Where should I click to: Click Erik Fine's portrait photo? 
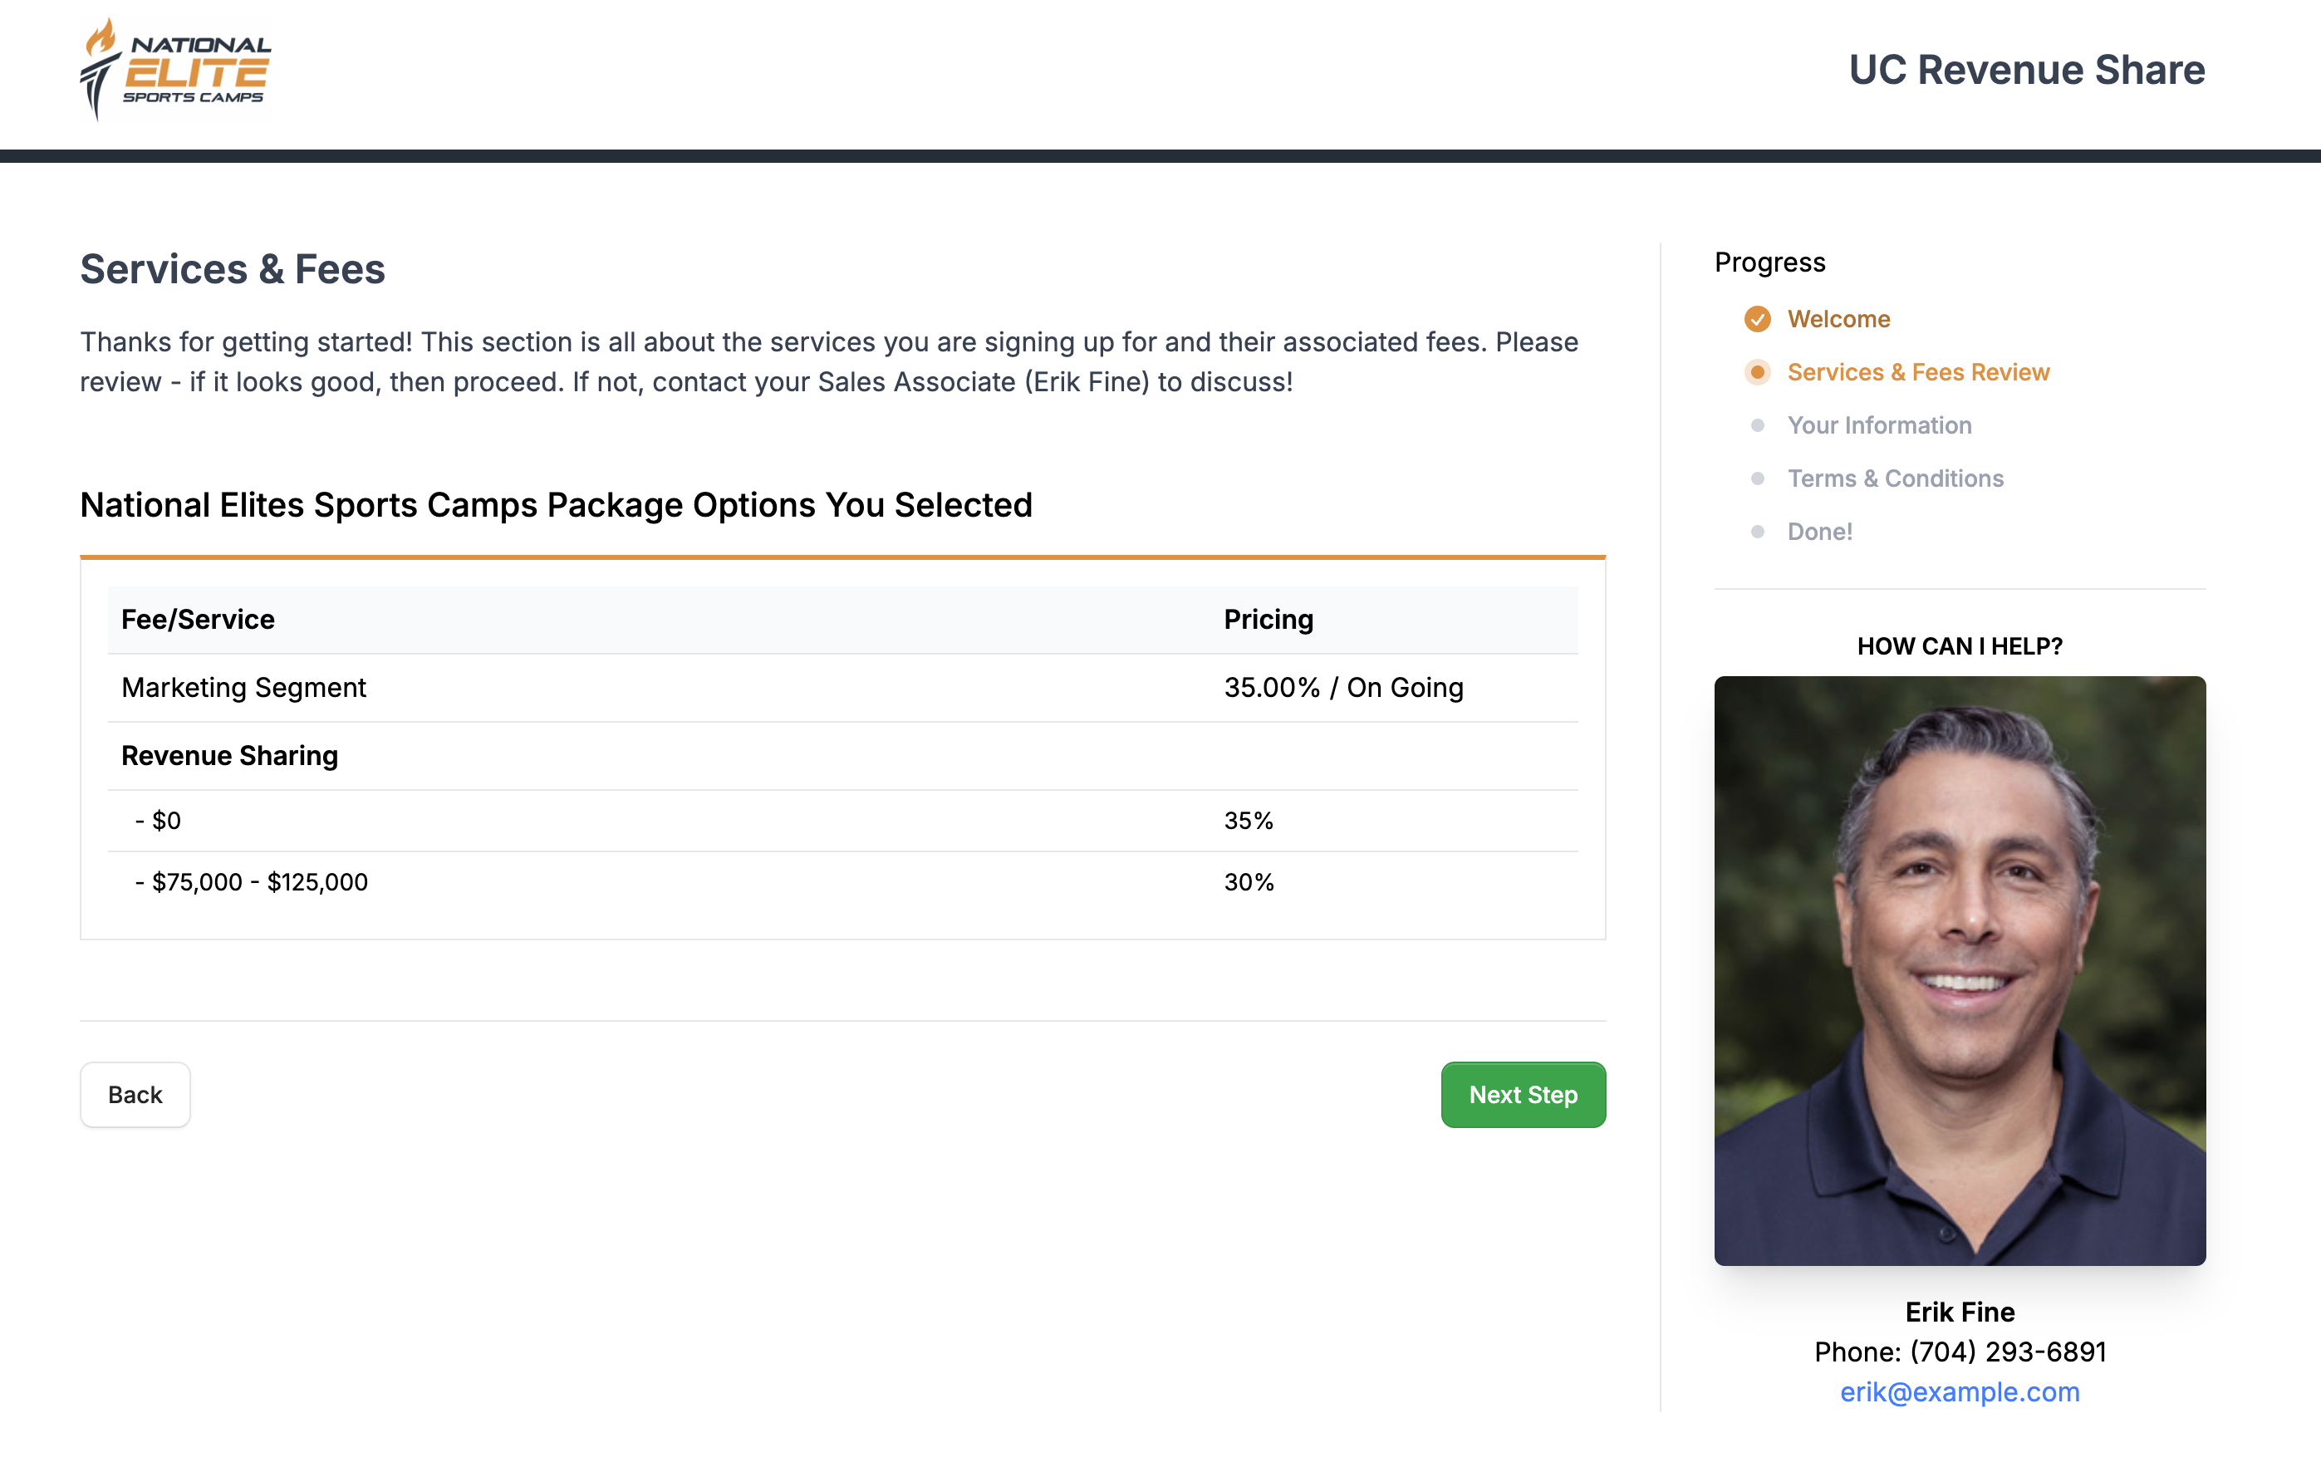tap(1960, 970)
